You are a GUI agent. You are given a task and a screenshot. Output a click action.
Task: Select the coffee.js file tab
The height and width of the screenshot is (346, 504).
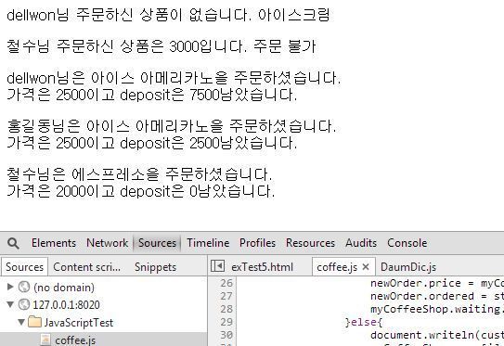click(x=337, y=267)
